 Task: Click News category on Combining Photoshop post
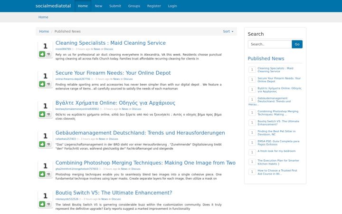pyautogui.click(x=124, y=169)
